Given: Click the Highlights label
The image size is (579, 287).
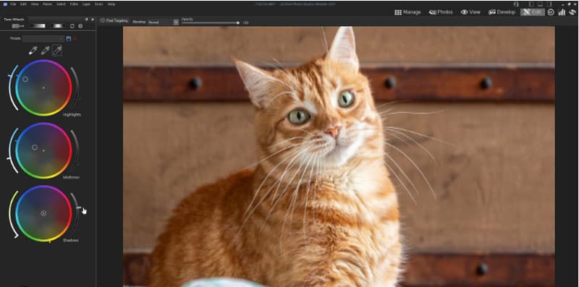Looking at the screenshot, I should [72, 115].
